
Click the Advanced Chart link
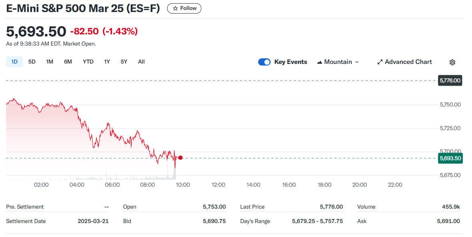click(x=408, y=62)
